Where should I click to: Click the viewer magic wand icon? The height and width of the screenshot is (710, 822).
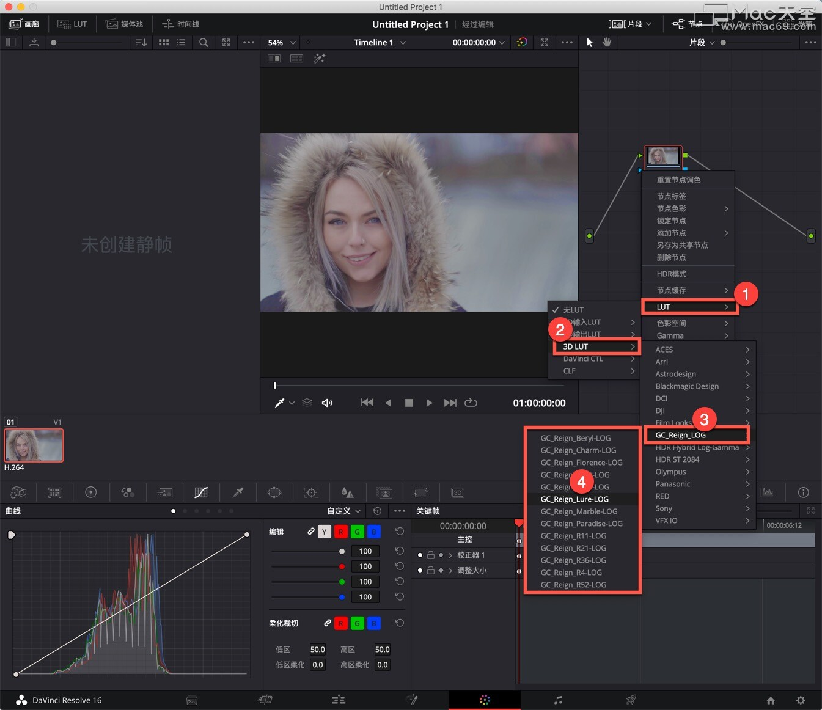(320, 58)
